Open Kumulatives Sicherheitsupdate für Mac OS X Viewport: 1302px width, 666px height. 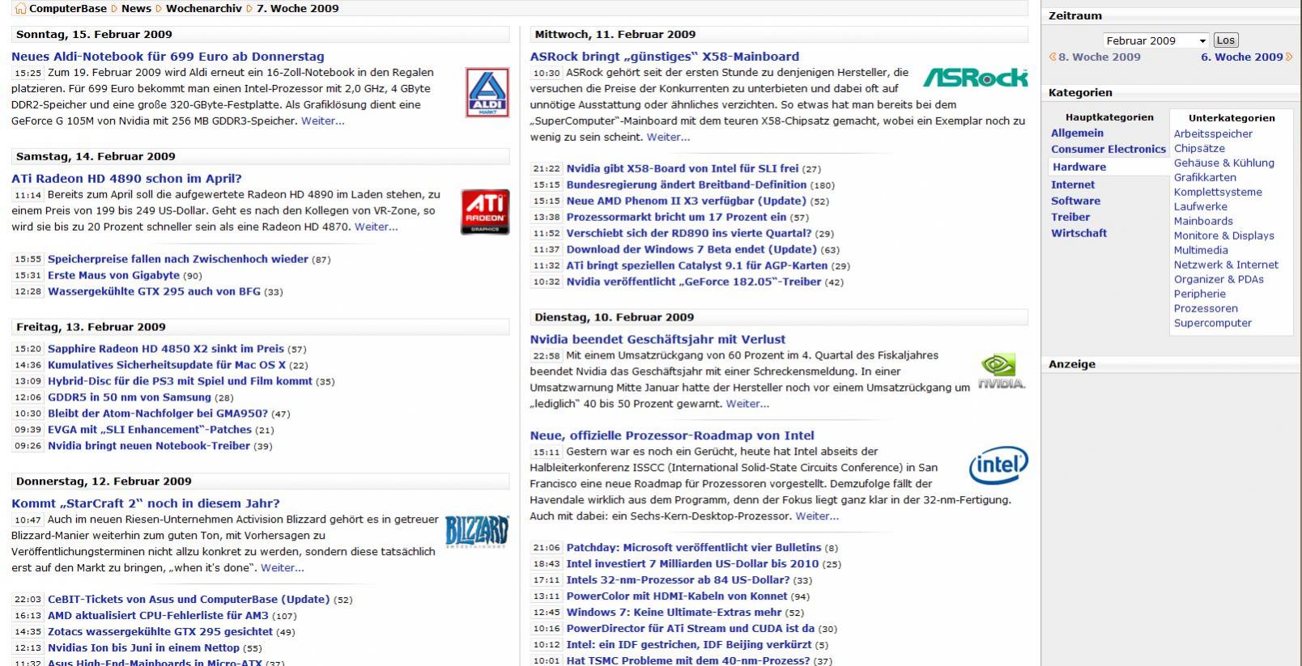click(x=167, y=365)
